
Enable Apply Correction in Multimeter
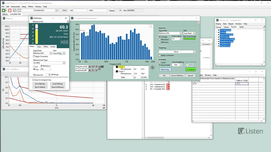click(34, 57)
